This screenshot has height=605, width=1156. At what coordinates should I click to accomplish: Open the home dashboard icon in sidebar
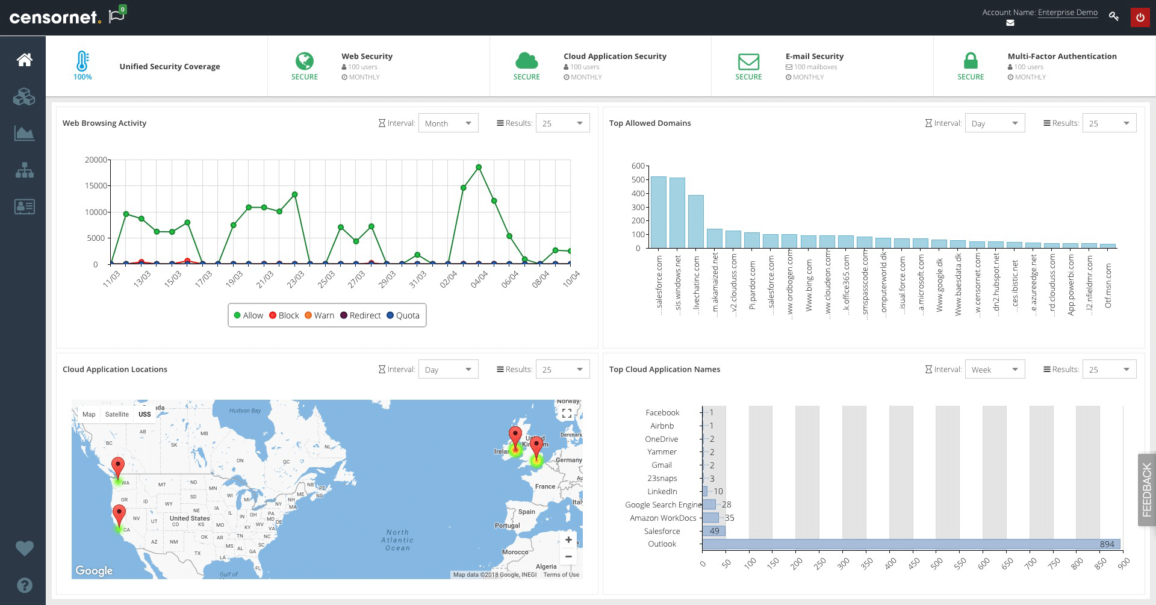24,60
